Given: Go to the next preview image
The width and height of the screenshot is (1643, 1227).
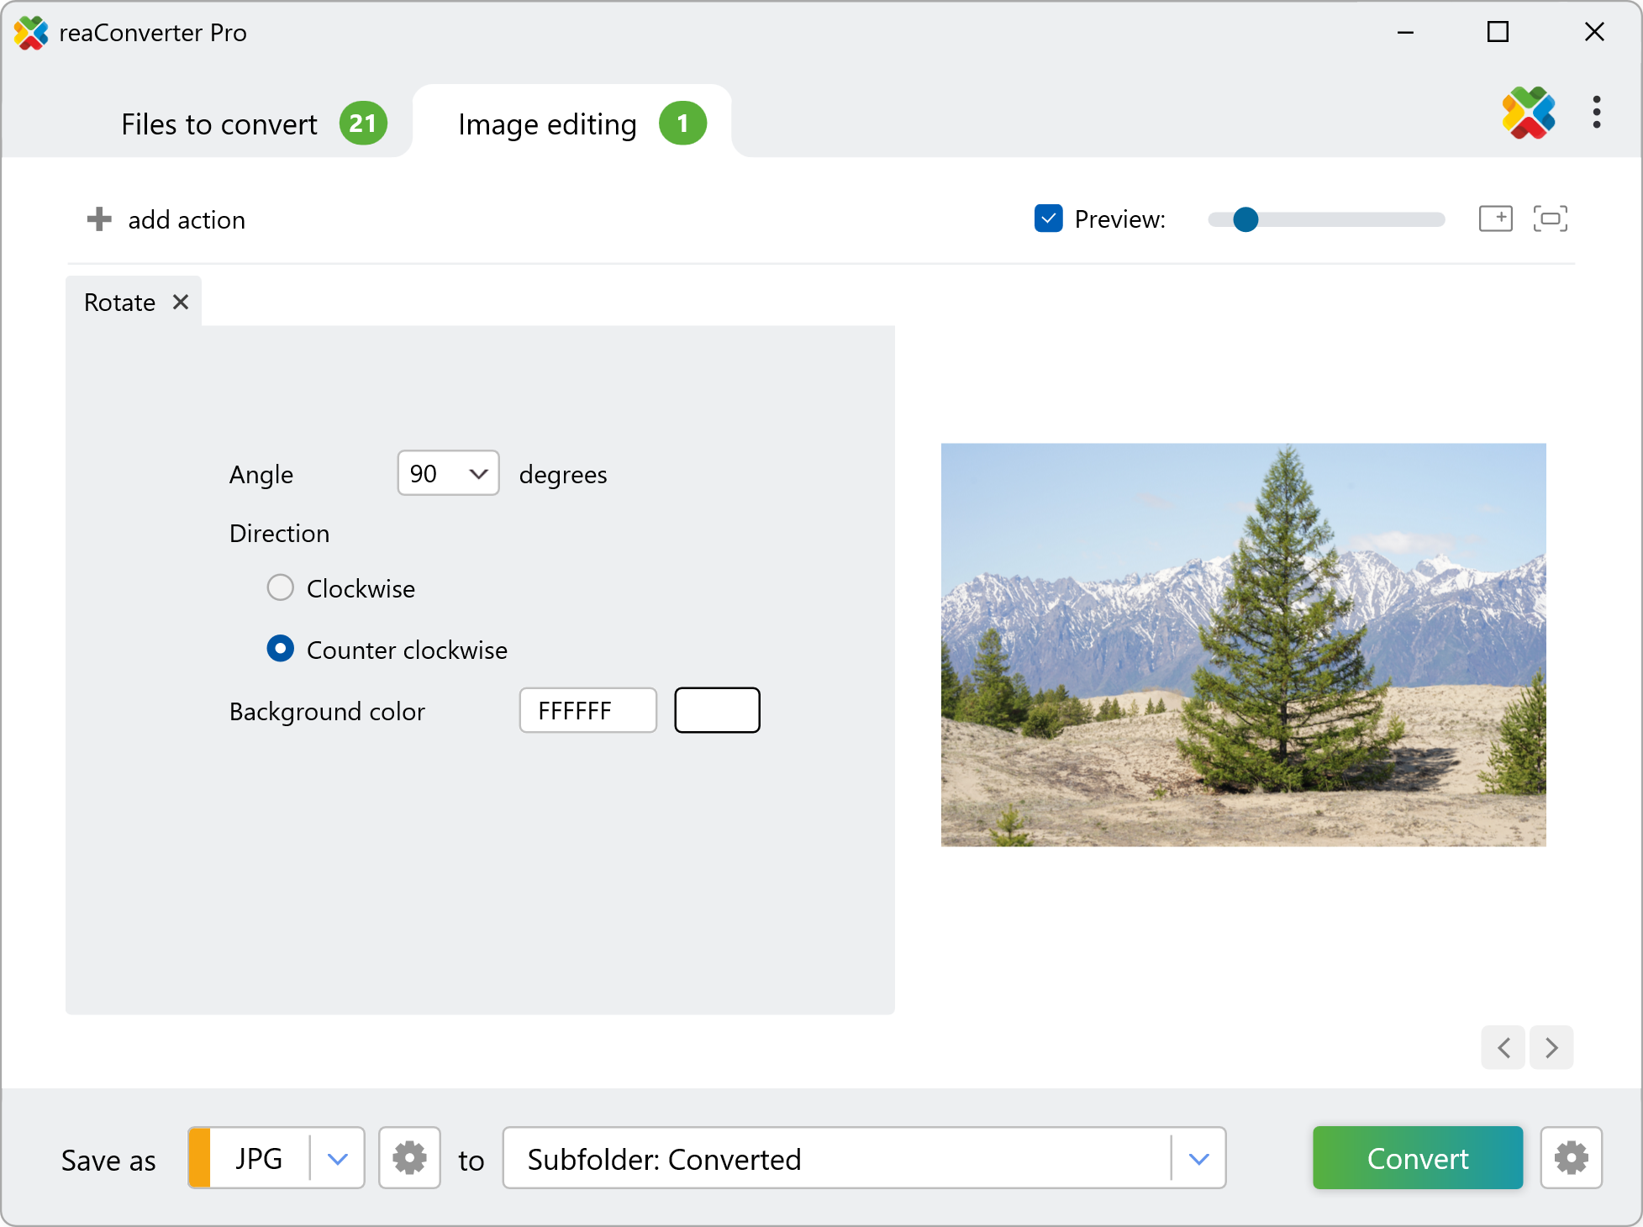Looking at the screenshot, I should click(1551, 1048).
